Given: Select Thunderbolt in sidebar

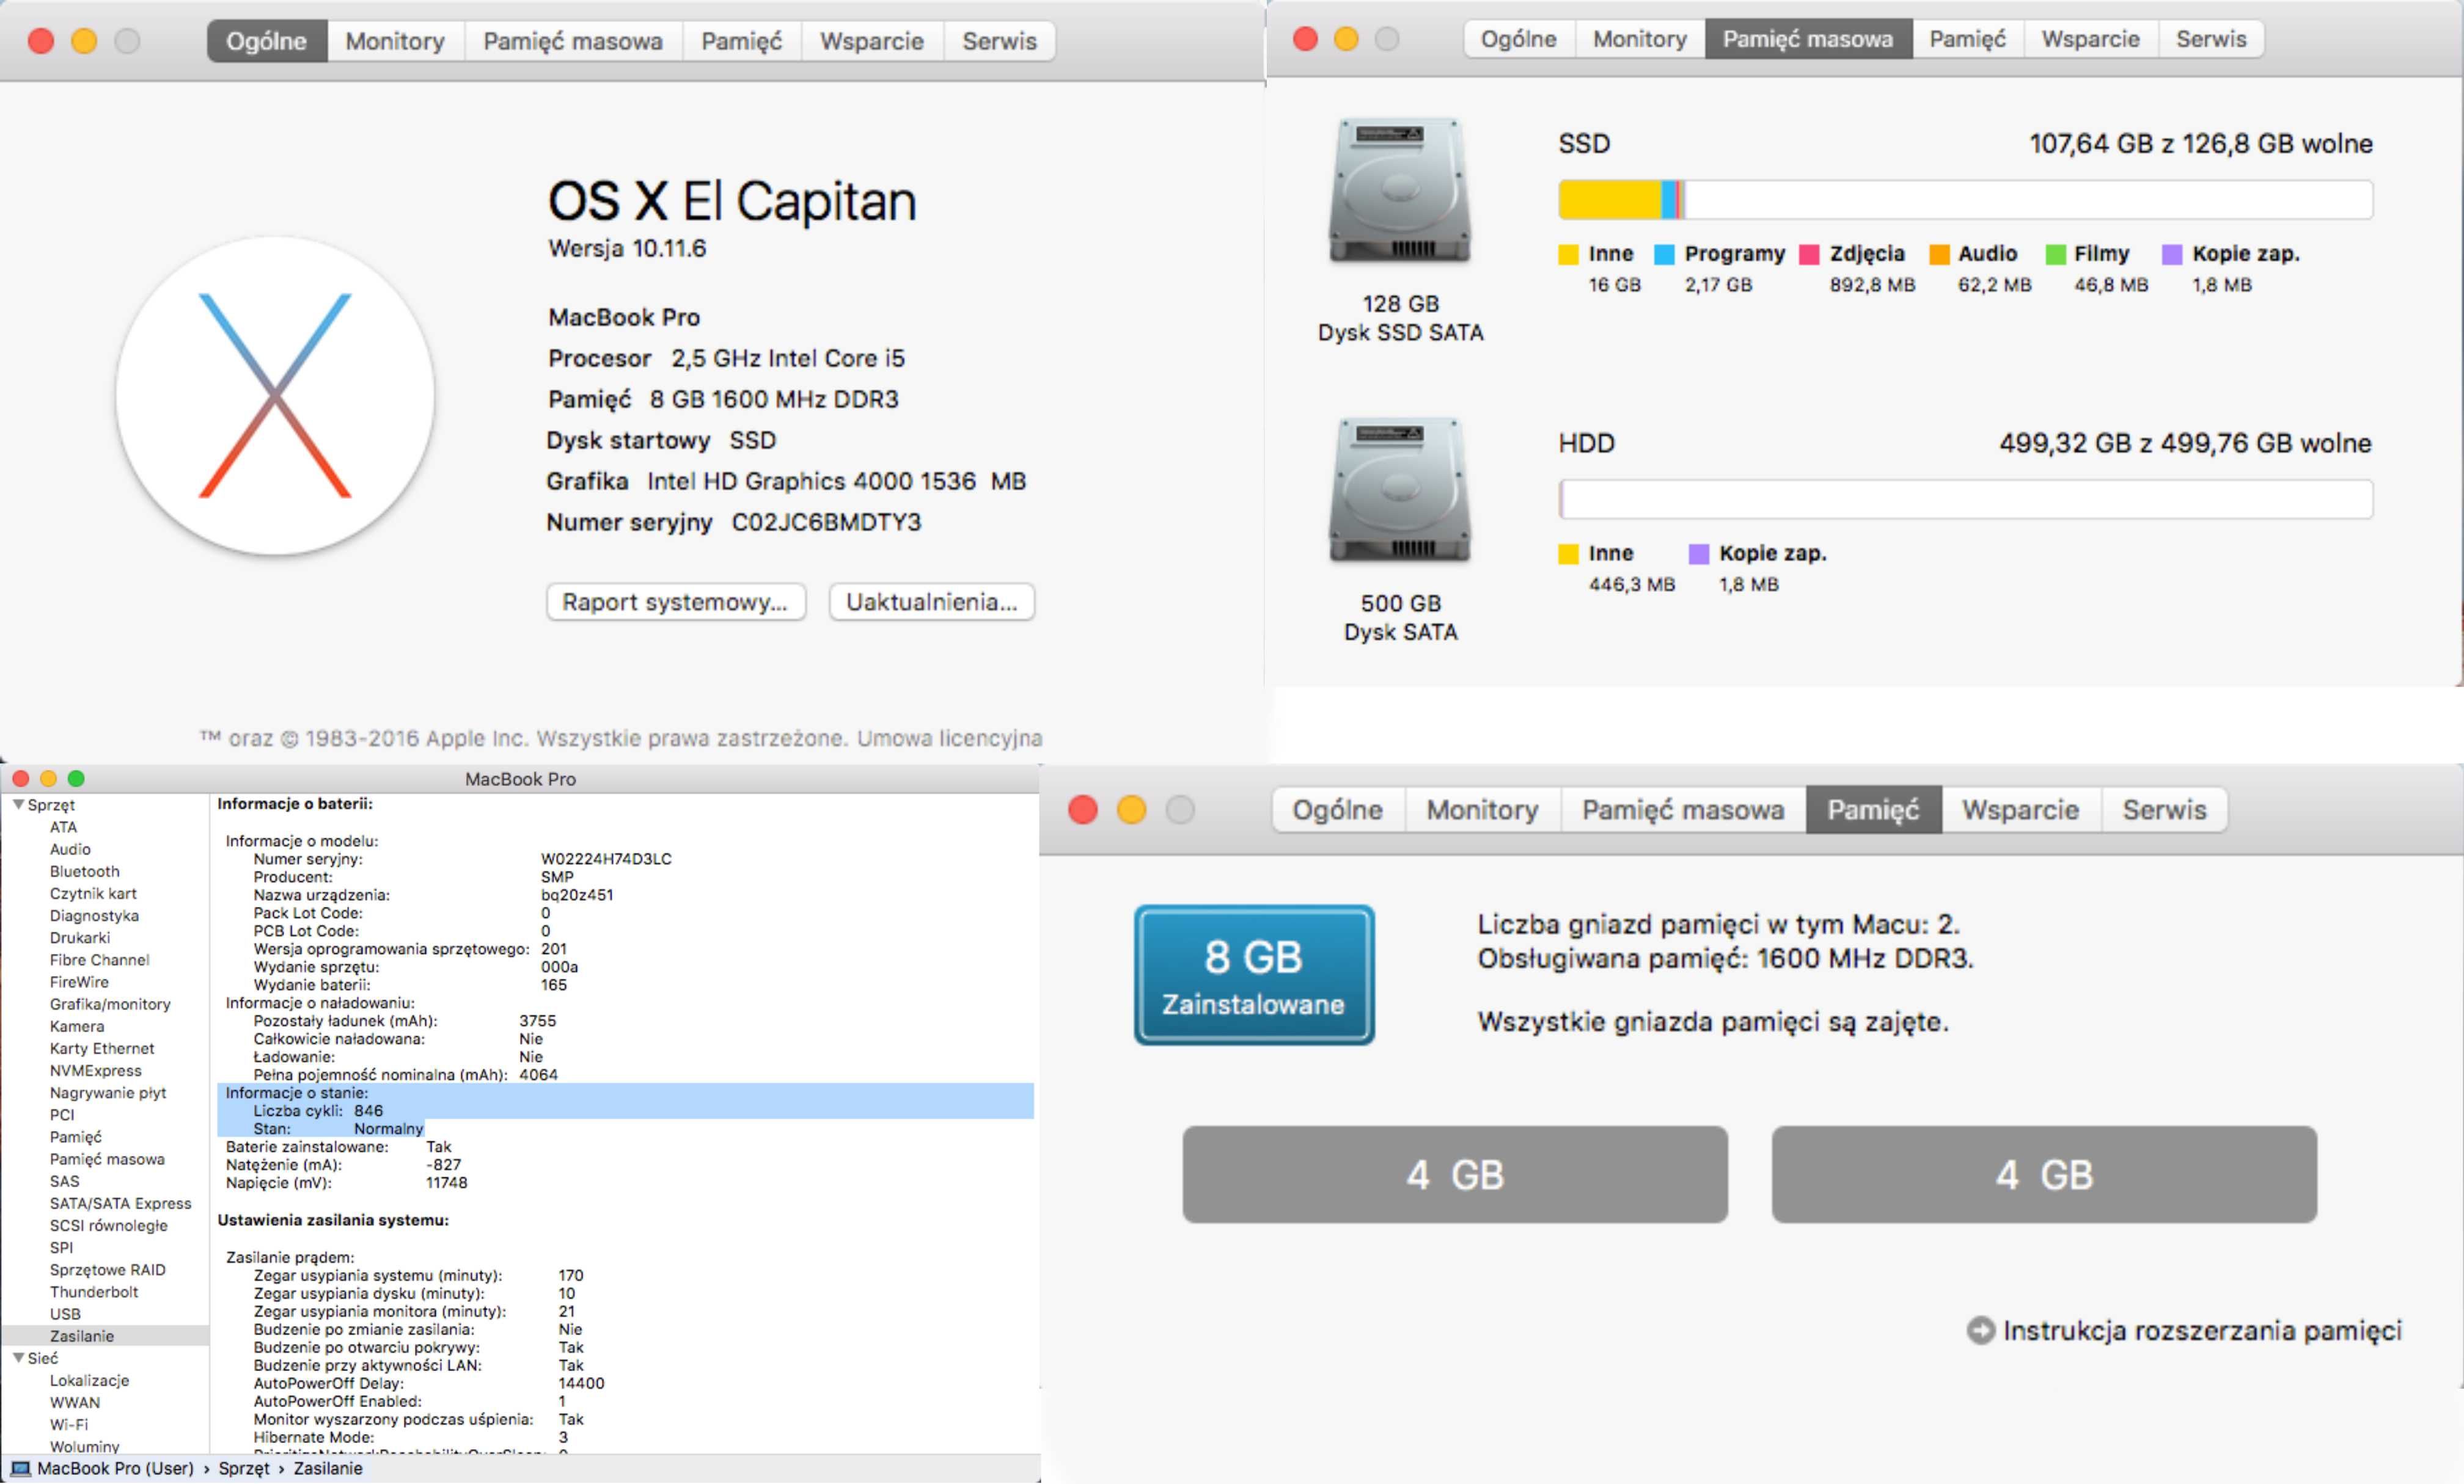Looking at the screenshot, I should click(94, 1291).
